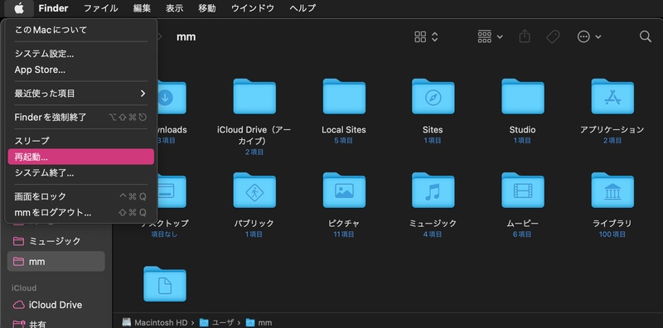Choose スリープ from the Apple menu
663x328 pixels.
(80, 141)
